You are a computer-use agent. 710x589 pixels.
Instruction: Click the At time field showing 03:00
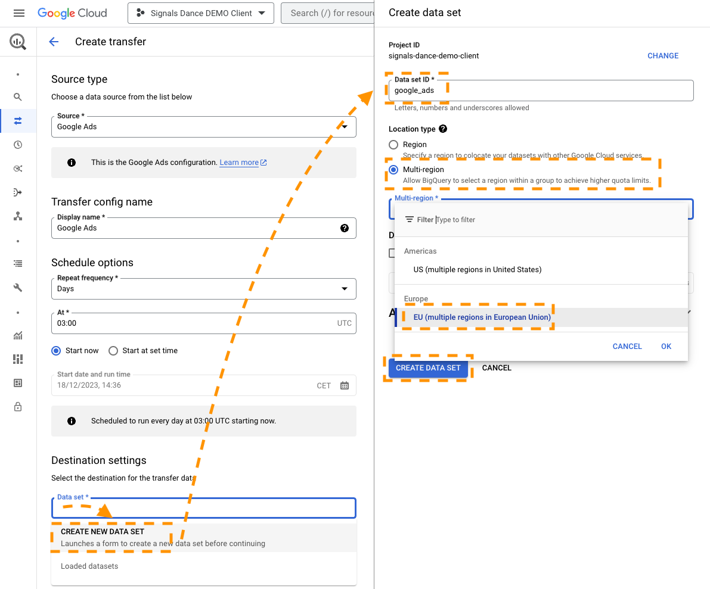pyautogui.click(x=204, y=323)
